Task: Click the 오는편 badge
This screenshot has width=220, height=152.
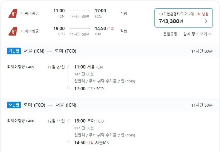Action: pos(14,105)
